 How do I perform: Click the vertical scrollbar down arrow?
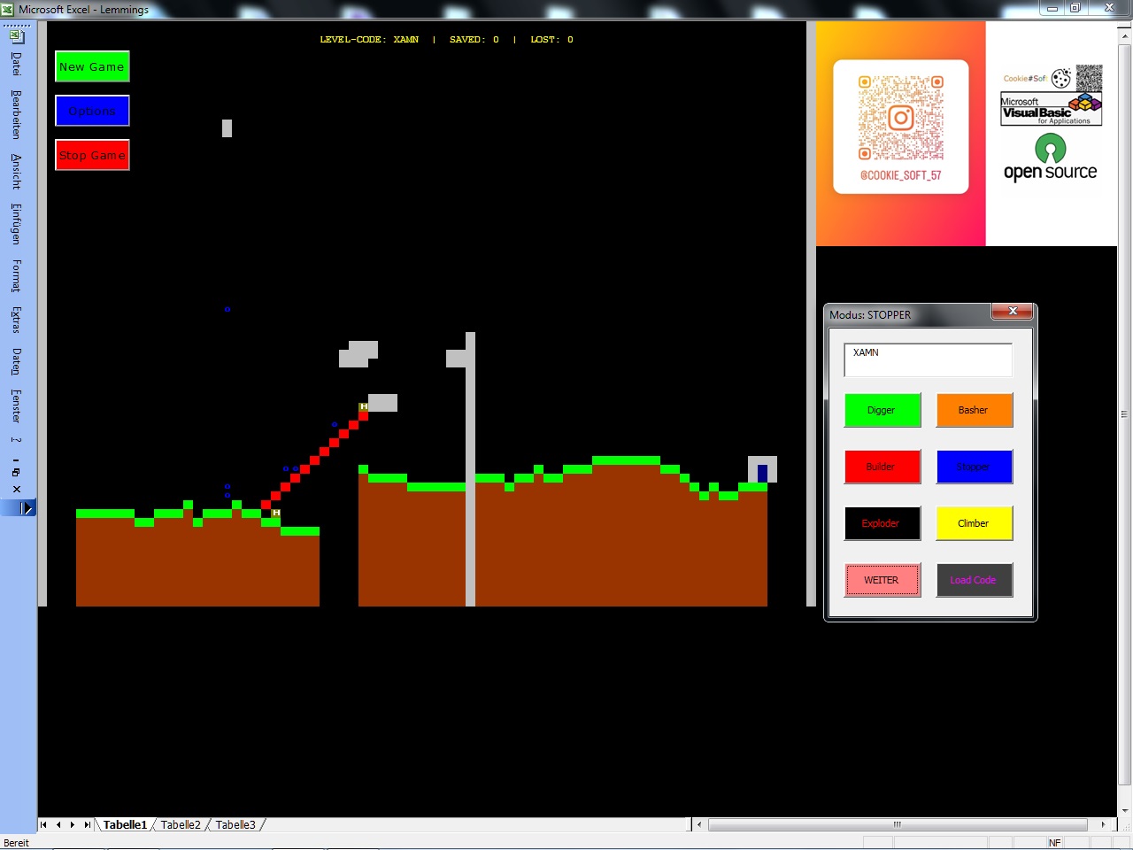[1125, 810]
